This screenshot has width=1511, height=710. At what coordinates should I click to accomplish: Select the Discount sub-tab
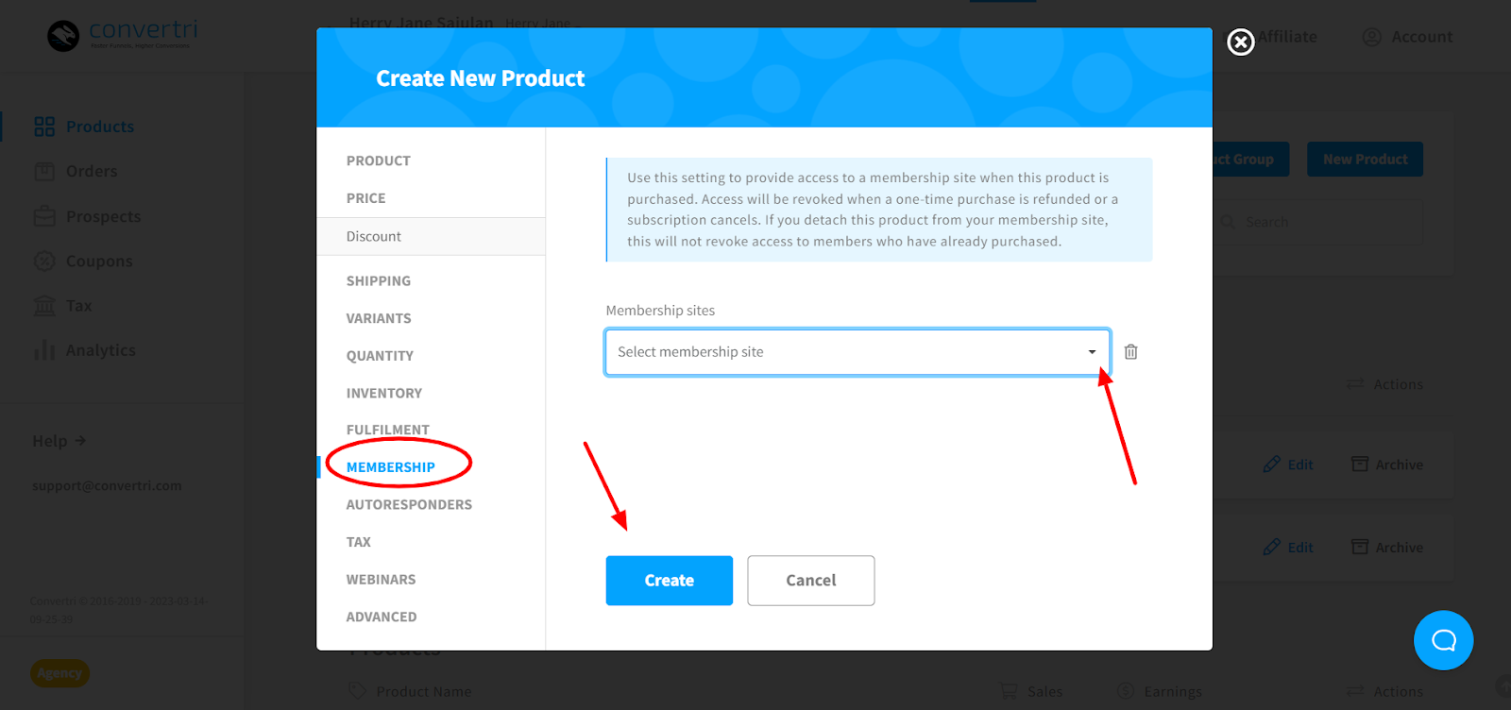[374, 237]
